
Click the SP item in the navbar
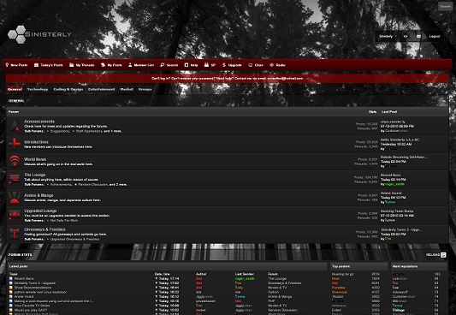210,65
